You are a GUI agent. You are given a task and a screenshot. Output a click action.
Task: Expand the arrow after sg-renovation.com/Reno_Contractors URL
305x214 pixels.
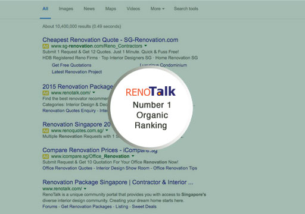tap(146, 46)
